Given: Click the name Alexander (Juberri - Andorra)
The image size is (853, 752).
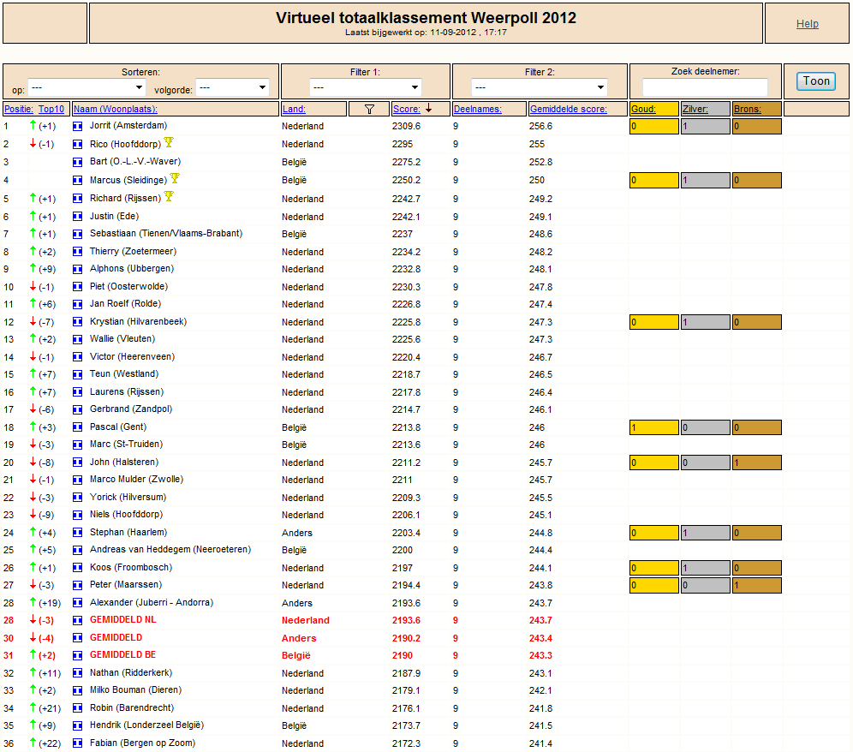Looking at the screenshot, I should click(x=152, y=602).
